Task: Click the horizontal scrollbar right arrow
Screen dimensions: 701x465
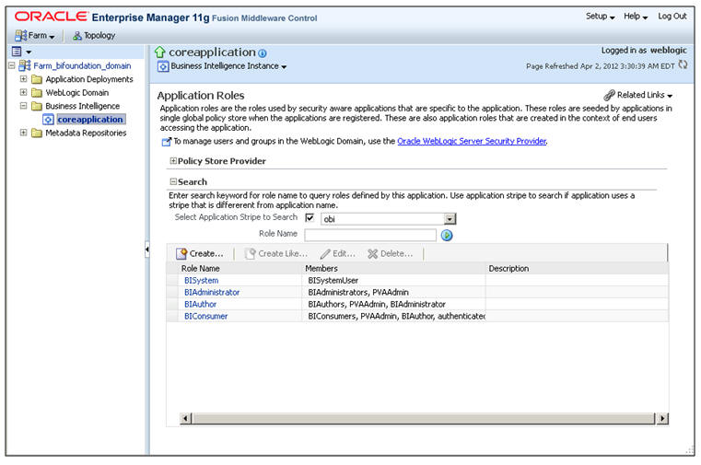Action: click(x=662, y=419)
